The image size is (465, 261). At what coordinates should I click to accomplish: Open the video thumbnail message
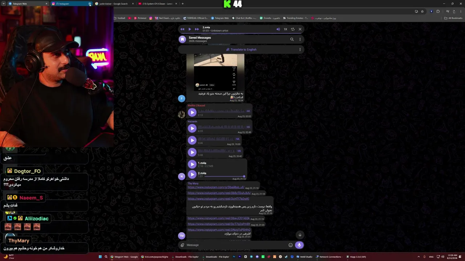click(x=215, y=72)
